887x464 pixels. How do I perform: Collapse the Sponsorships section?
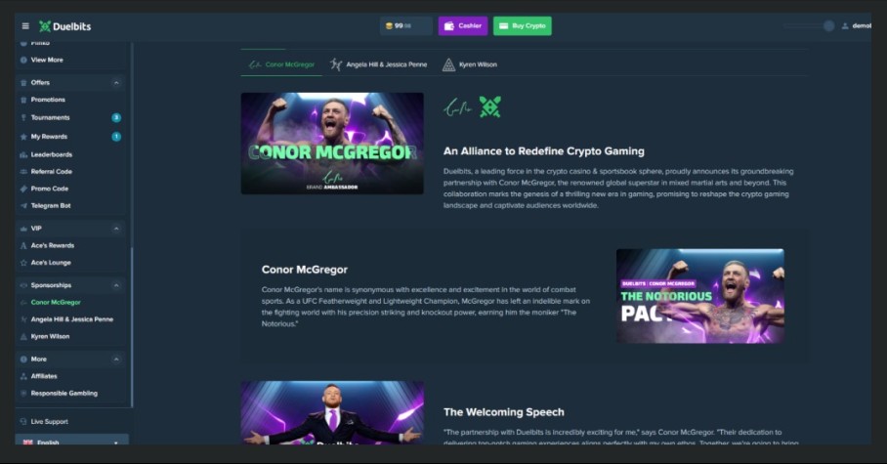(116, 285)
